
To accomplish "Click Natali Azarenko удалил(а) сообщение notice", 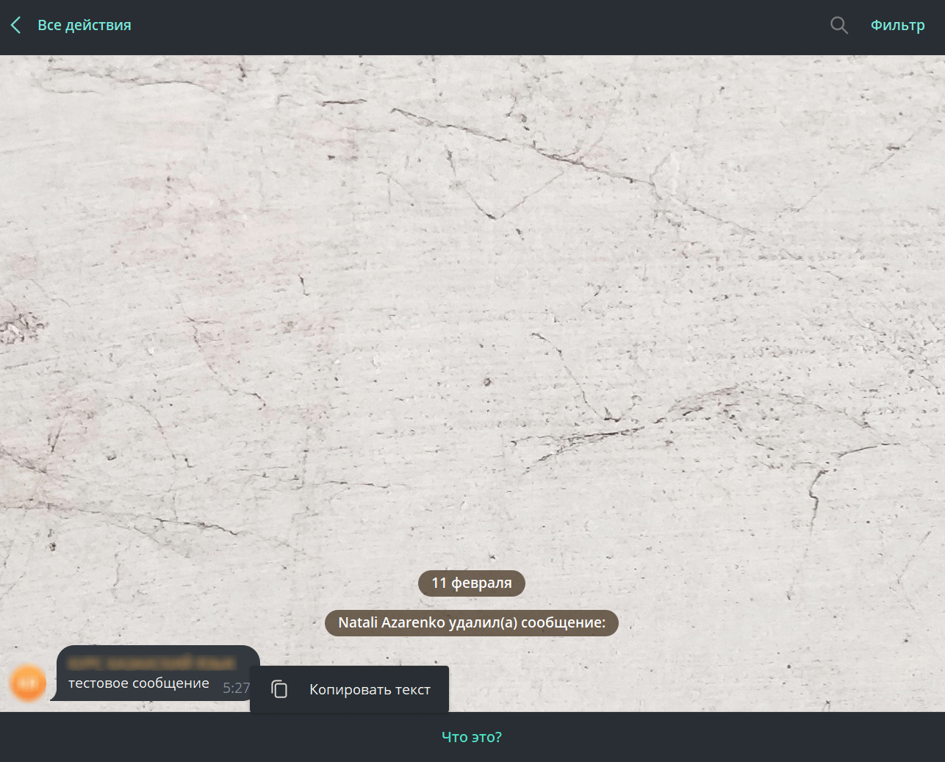I will 472,623.
